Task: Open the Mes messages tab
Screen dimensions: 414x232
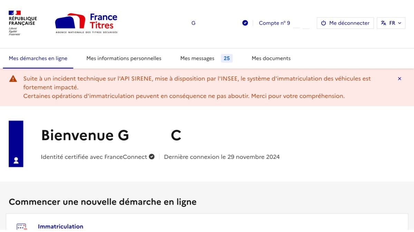Action: pyautogui.click(x=197, y=58)
